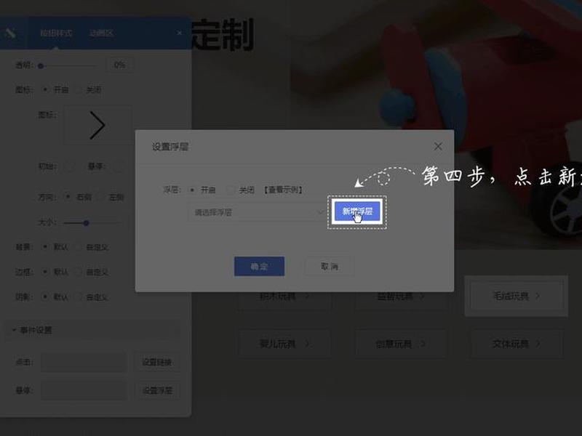Collapse the 事件设置 section

click(x=92, y=330)
